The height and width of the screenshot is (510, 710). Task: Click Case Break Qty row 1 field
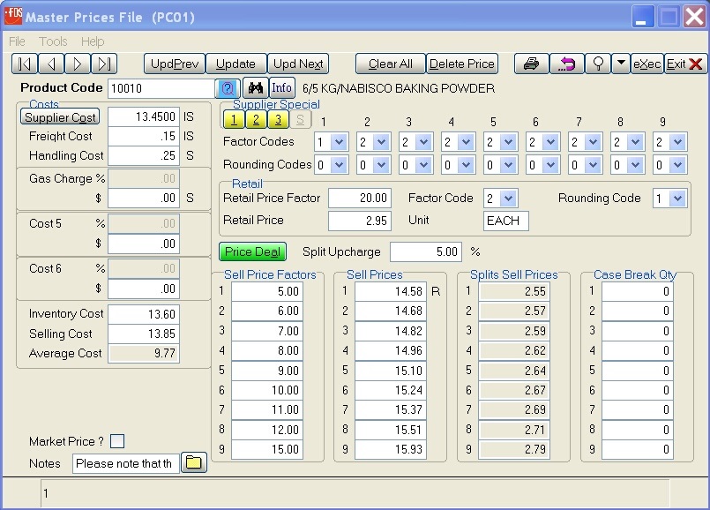click(638, 291)
